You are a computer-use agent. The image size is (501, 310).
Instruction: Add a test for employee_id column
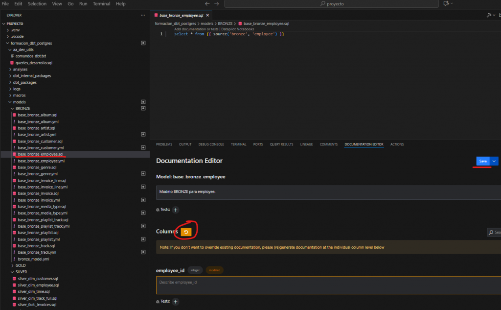176,302
